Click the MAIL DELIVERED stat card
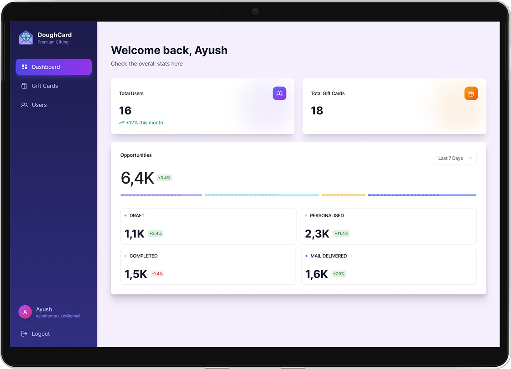 pos(389,266)
